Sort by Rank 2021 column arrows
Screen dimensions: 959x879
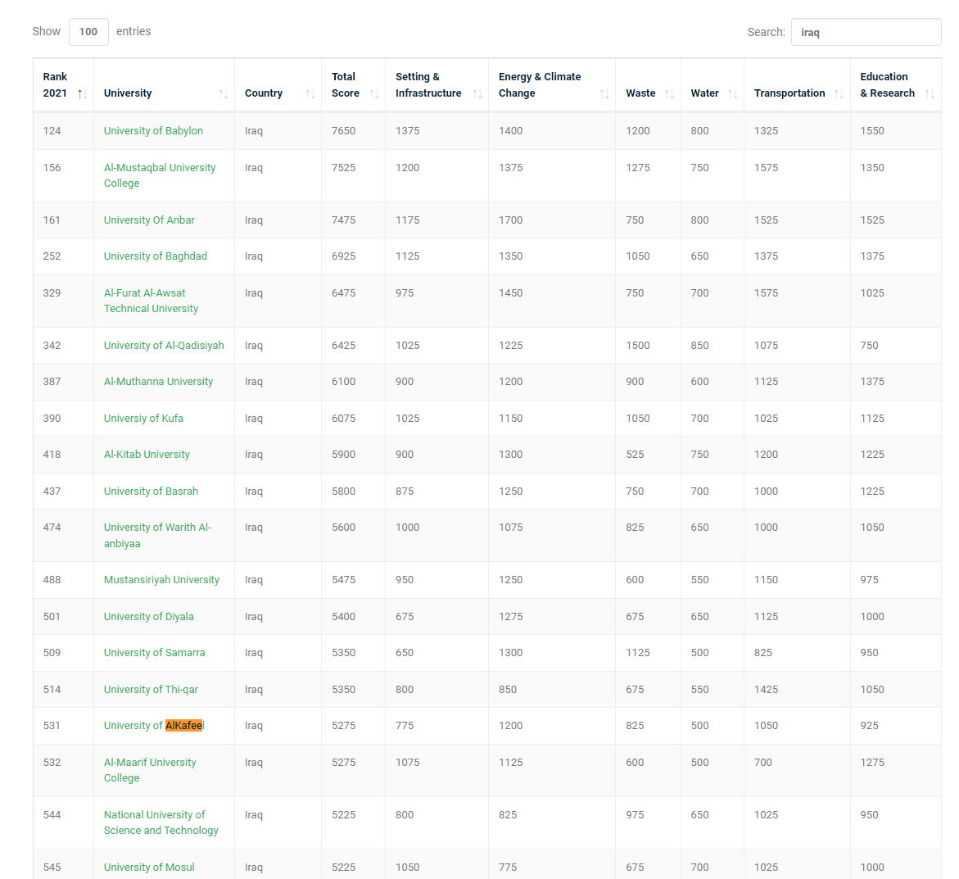(x=82, y=93)
